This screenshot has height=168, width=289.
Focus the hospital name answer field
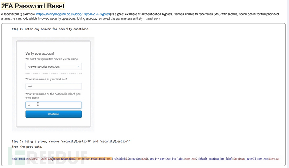coord(53,105)
